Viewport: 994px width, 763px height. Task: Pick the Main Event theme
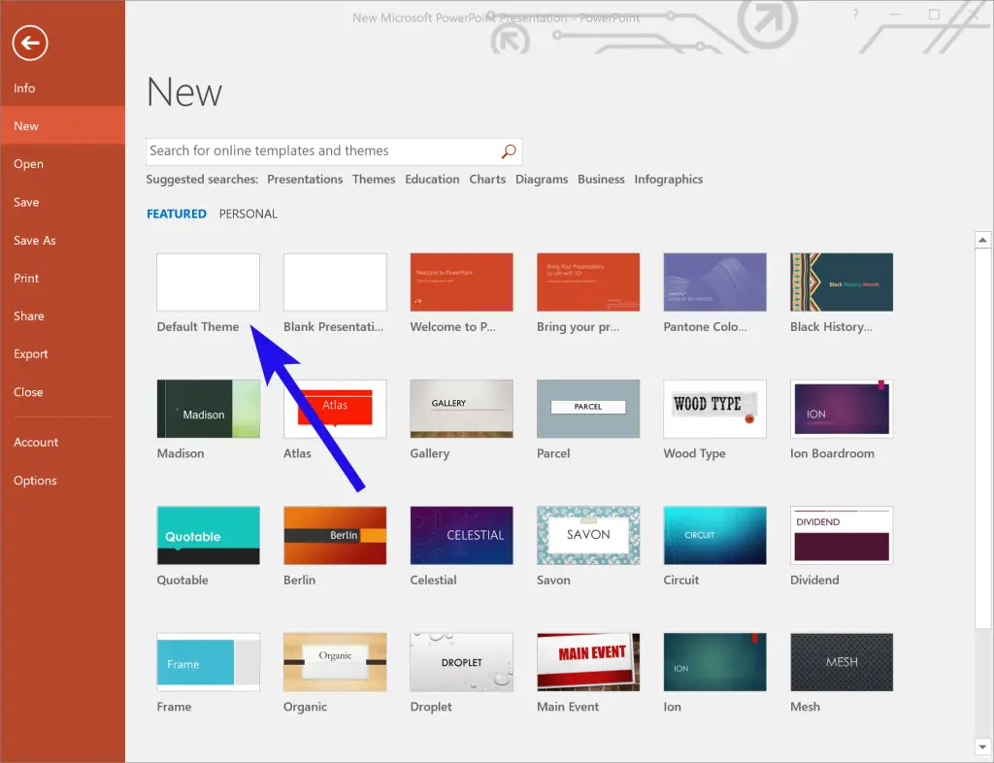tap(587, 661)
